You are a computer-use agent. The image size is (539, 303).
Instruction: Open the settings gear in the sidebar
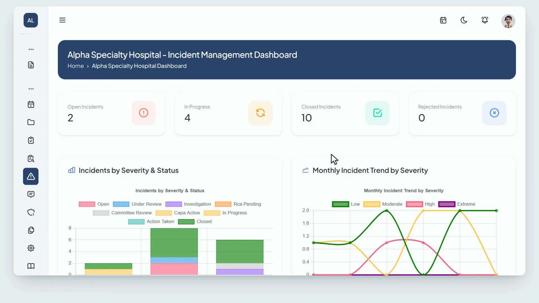pyautogui.click(x=31, y=248)
